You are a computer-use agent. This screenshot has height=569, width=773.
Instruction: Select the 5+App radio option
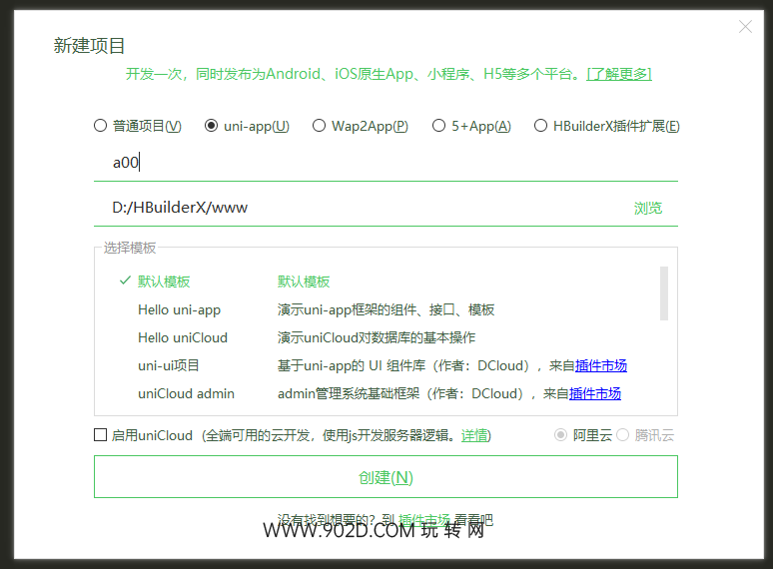[439, 126]
